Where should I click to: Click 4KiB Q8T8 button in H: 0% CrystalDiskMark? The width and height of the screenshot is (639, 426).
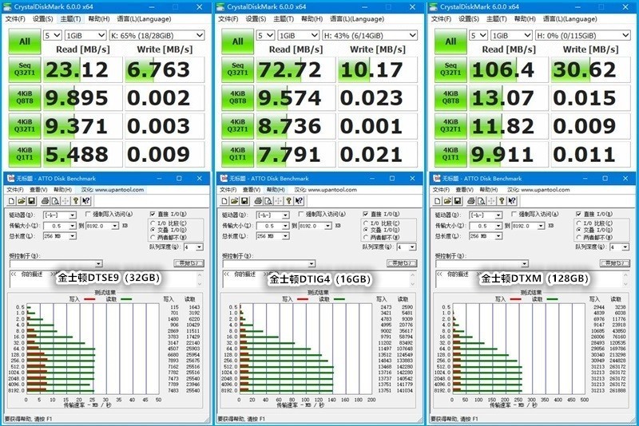[450, 97]
